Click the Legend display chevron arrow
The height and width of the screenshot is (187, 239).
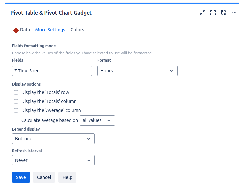pyautogui.click(x=89, y=139)
